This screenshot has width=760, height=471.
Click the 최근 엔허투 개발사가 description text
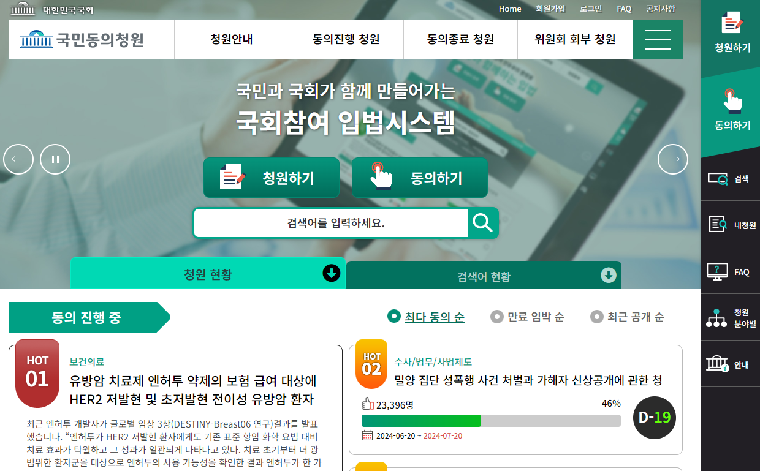coord(173,443)
